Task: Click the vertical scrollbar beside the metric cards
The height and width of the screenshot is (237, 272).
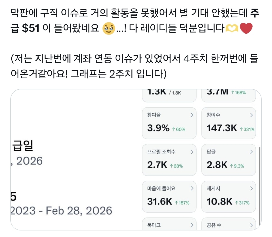Action: [259, 186]
